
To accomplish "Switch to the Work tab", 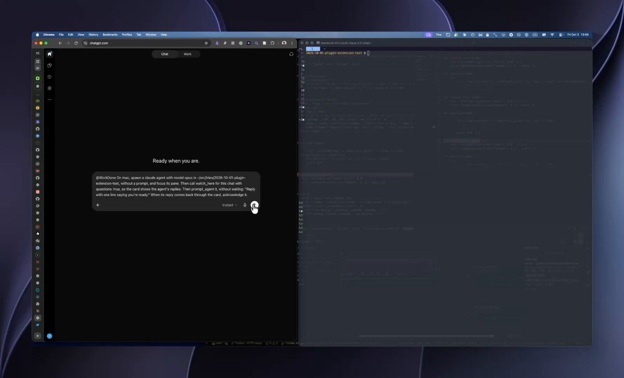I will pyautogui.click(x=187, y=54).
